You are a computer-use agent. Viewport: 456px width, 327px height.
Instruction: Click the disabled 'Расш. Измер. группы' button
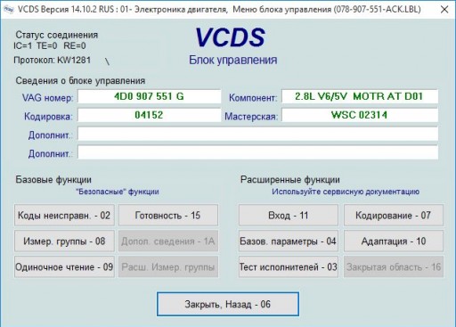point(168,267)
